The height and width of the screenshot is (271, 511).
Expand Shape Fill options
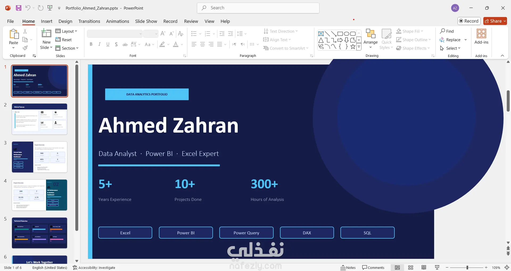pyautogui.click(x=410, y=31)
